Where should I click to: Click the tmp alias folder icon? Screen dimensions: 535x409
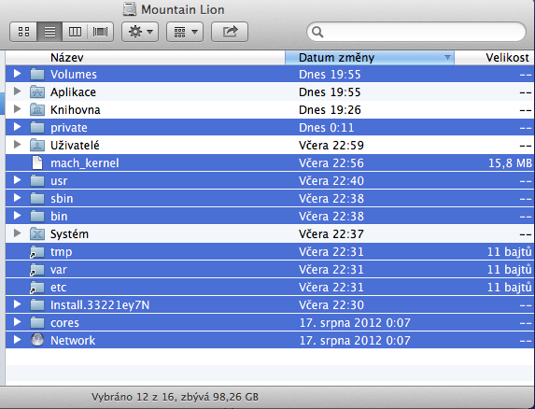[37, 252]
